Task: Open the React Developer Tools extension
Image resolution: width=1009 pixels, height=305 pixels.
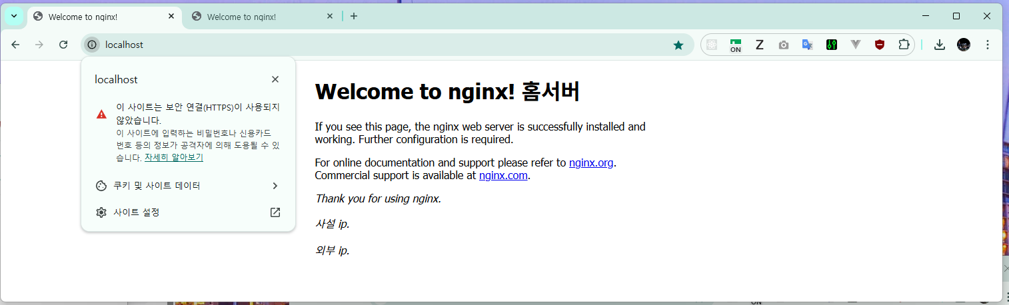Action: point(712,45)
